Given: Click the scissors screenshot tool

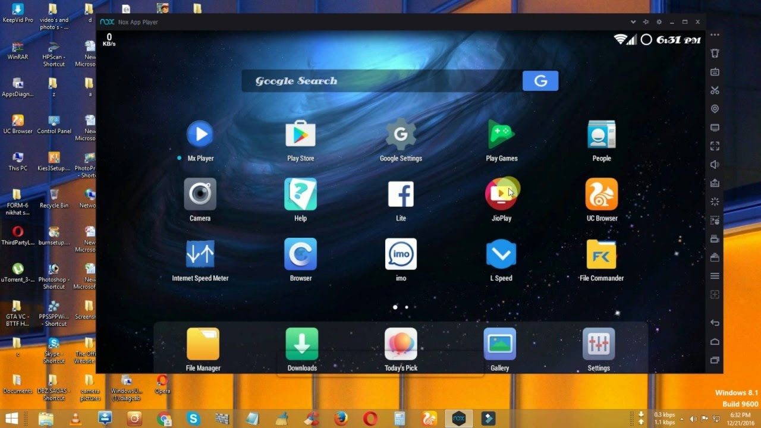Looking at the screenshot, I should 715,90.
